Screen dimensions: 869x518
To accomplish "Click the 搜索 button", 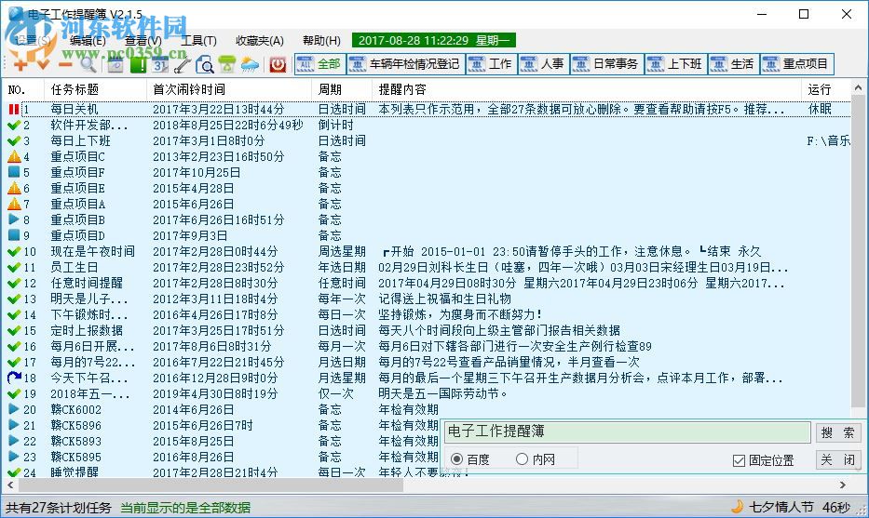I will (x=837, y=432).
